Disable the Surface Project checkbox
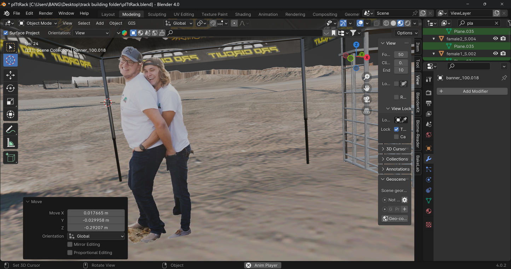Viewport: 511px width, 269px height. tap(6, 33)
